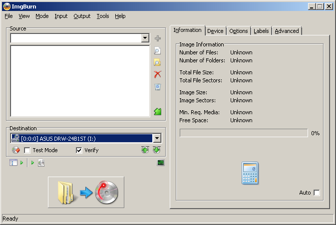This screenshot has width=336, height=225.
Task: Click the Min. Req. Media label
Action: click(200, 112)
